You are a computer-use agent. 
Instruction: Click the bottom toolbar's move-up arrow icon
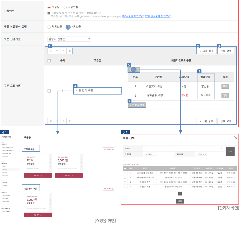[63, 121]
